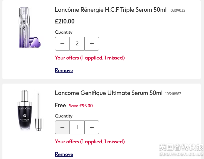204x159 pixels.
Task: Increase quantity of Rénergie H.C.F Triple Serum
Action: tap(92, 44)
